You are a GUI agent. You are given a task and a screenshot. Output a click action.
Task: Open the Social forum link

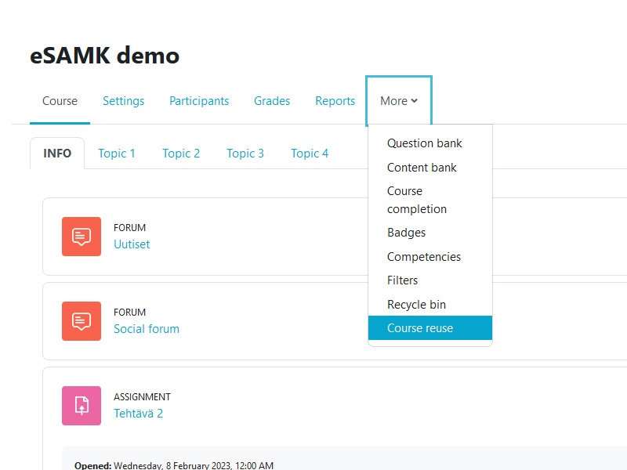click(147, 329)
